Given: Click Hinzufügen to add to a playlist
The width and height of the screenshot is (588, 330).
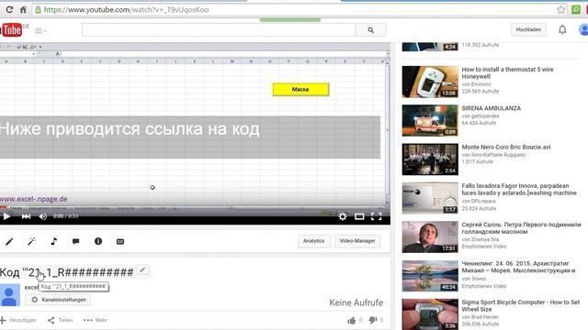Looking at the screenshot, I should pyautogui.click(x=18, y=320).
